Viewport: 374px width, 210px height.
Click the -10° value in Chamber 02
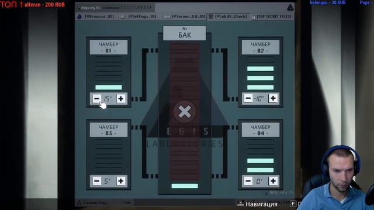[x=259, y=99]
